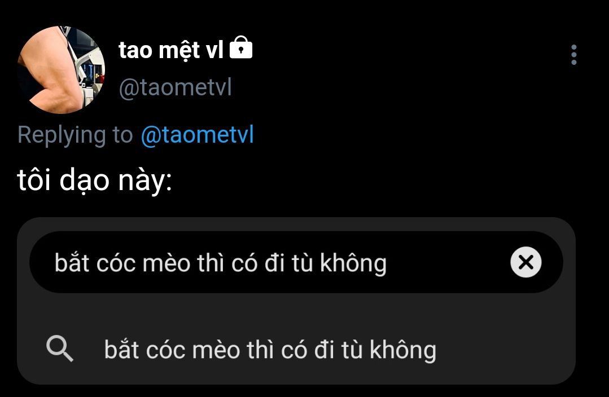Choose suggestion bắt cóc mèo thì có đi tù không
This screenshot has height=397, width=609.
click(x=296, y=349)
